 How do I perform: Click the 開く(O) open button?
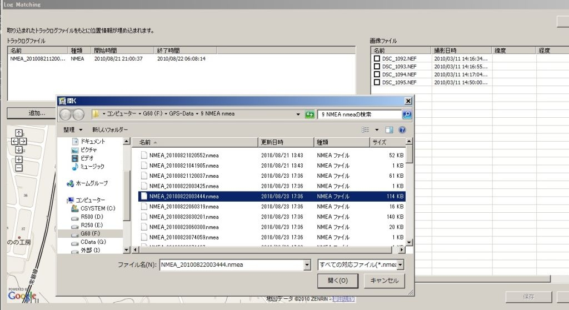[338, 281]
